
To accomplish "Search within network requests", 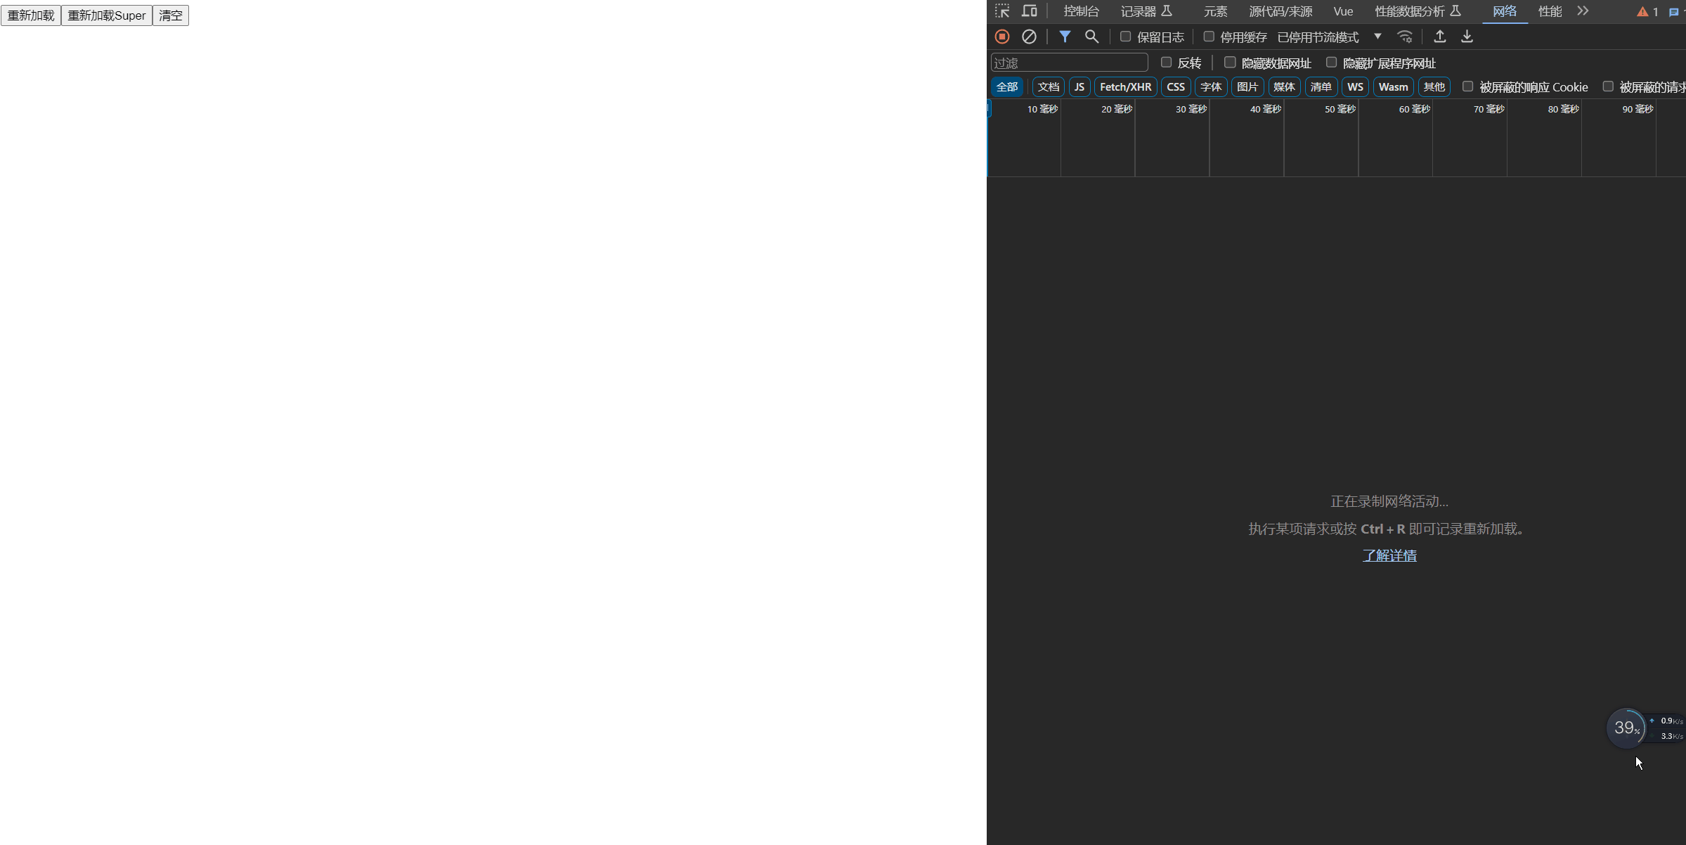I will [x=1091, y=36].
